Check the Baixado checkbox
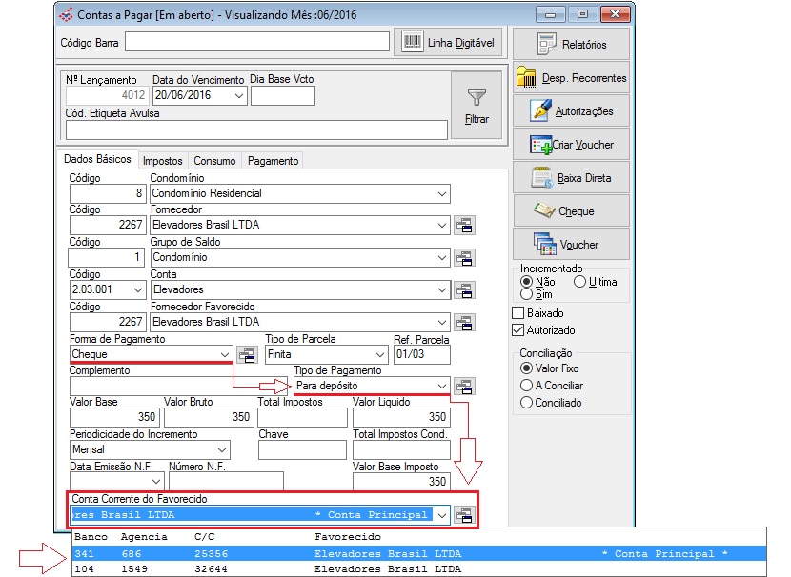Viewport: 791px width, 577px height. click(519, 313)
